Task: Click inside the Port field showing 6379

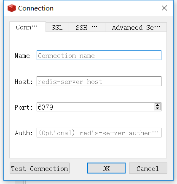Action: click(x=96, y=107)
